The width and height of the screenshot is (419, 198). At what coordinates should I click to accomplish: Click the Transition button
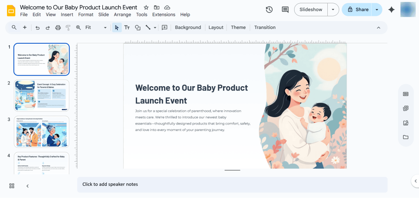coord(265,28)
